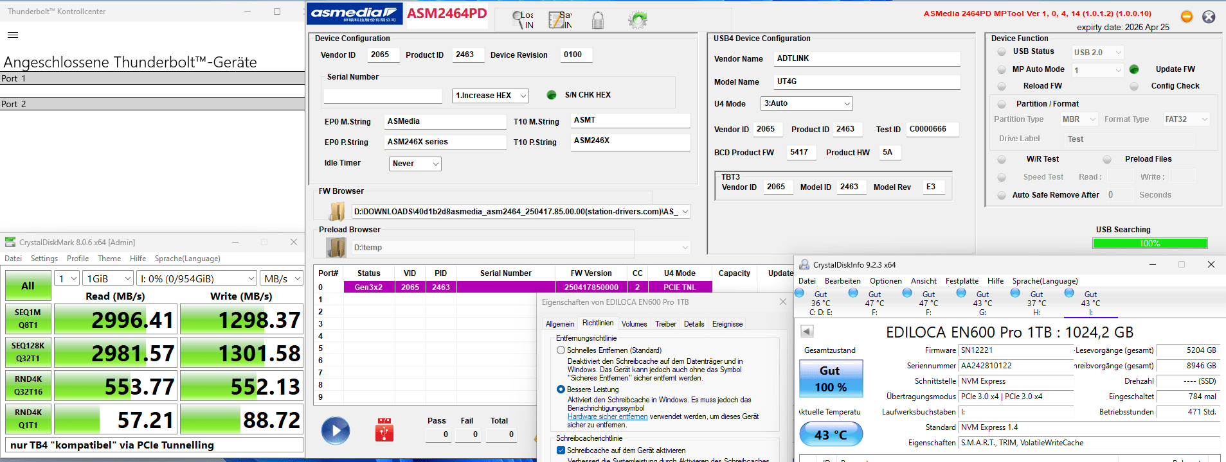Click the green Update FW indicator
Viewport: 1226px width, 462px height.
(1134, 69)
